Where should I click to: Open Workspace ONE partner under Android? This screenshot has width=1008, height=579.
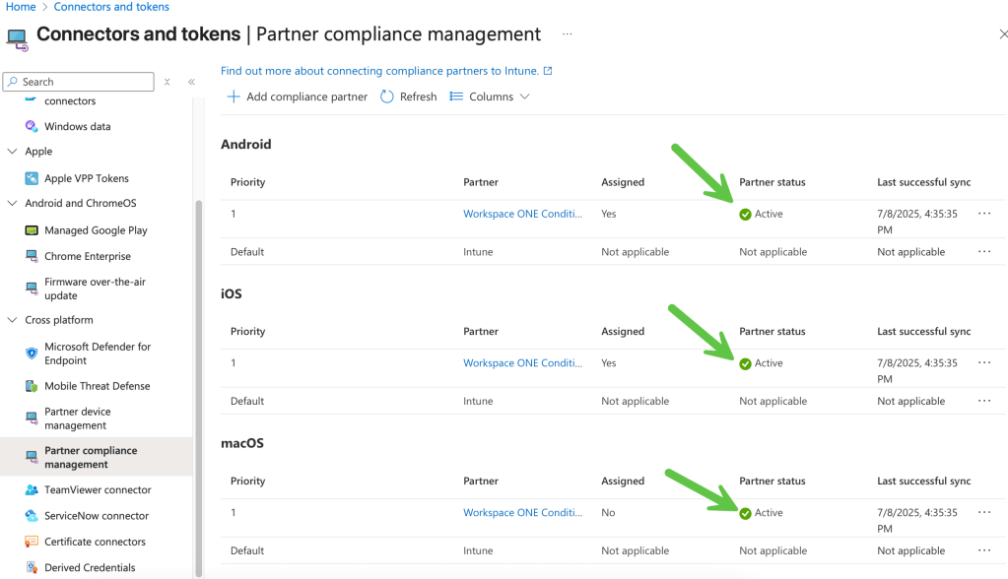[522, 214]
